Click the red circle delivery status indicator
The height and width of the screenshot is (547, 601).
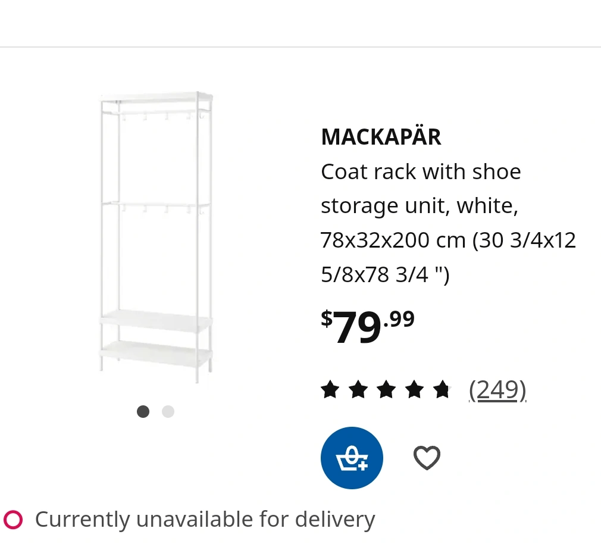pyautogui.click(x=13, y=520)
